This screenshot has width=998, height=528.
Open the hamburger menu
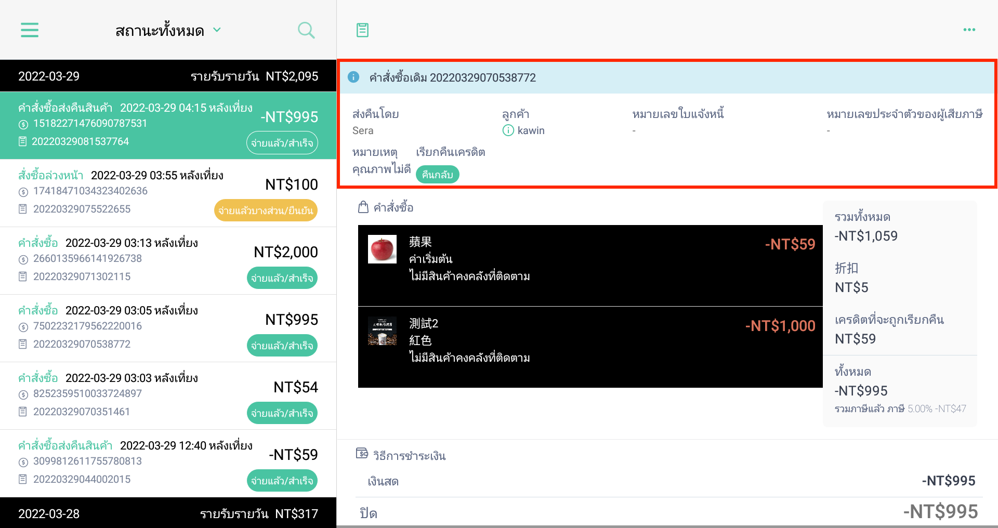tap(30, 30)
